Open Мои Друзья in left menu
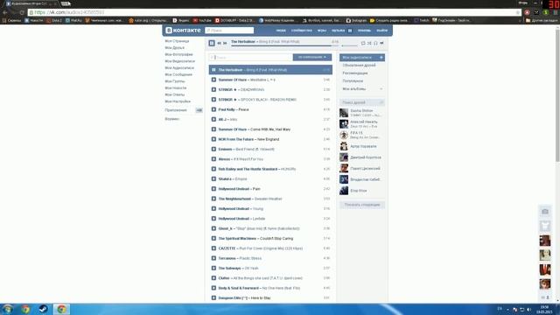The height and width of the screenshot is (315, 560). [x=175, y=48]
